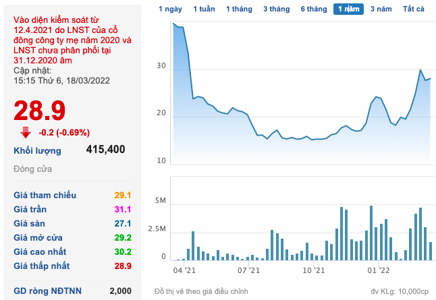
Task: Click the active 1 năm tab
Action: [348, 9]
